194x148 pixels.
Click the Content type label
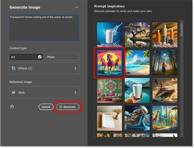point(18,48)
